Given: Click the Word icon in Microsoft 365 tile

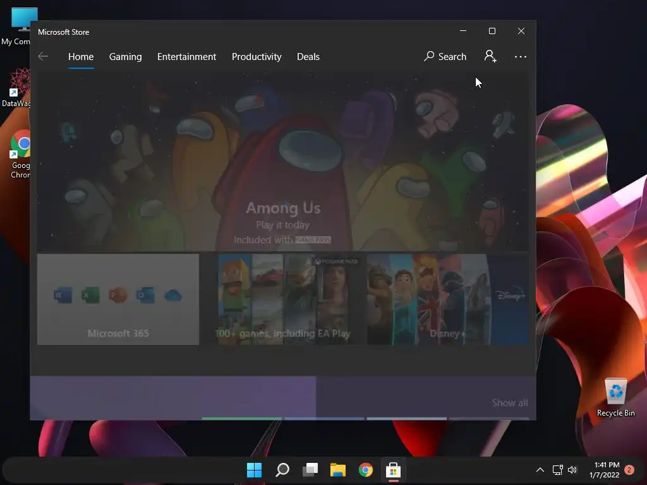Looking at the screenshot, I should (x=63, y=296).
